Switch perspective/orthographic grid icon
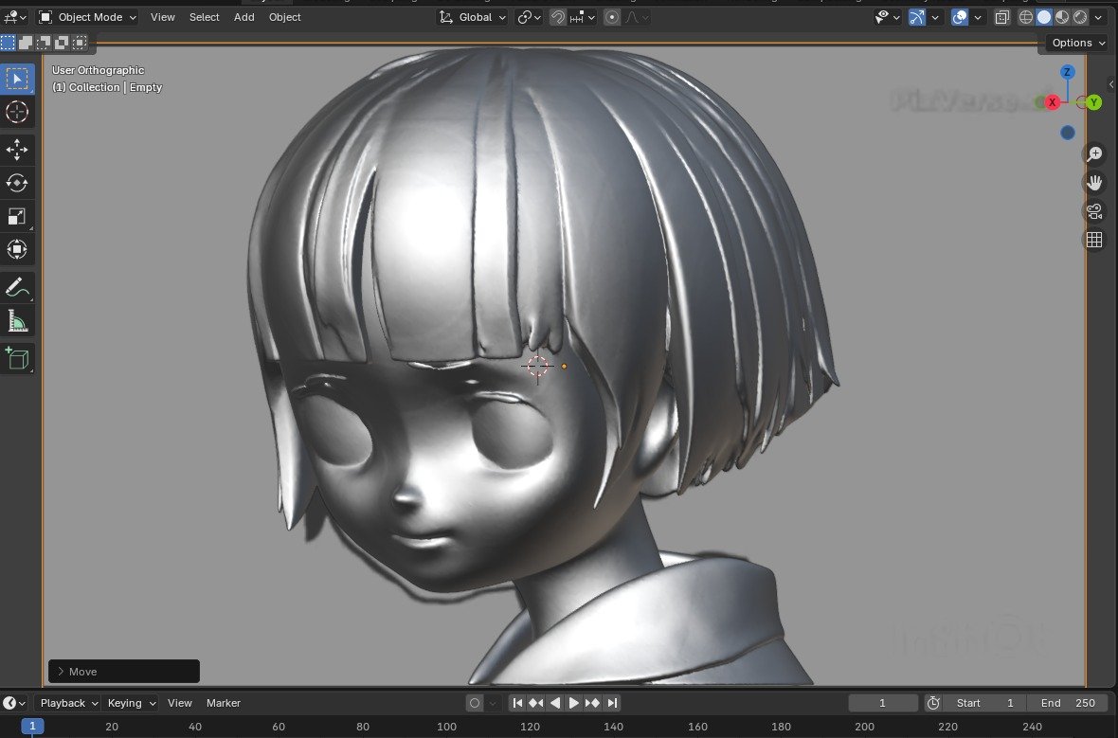This screenshot has width=1118, height=738. (x=1093, y=240)
